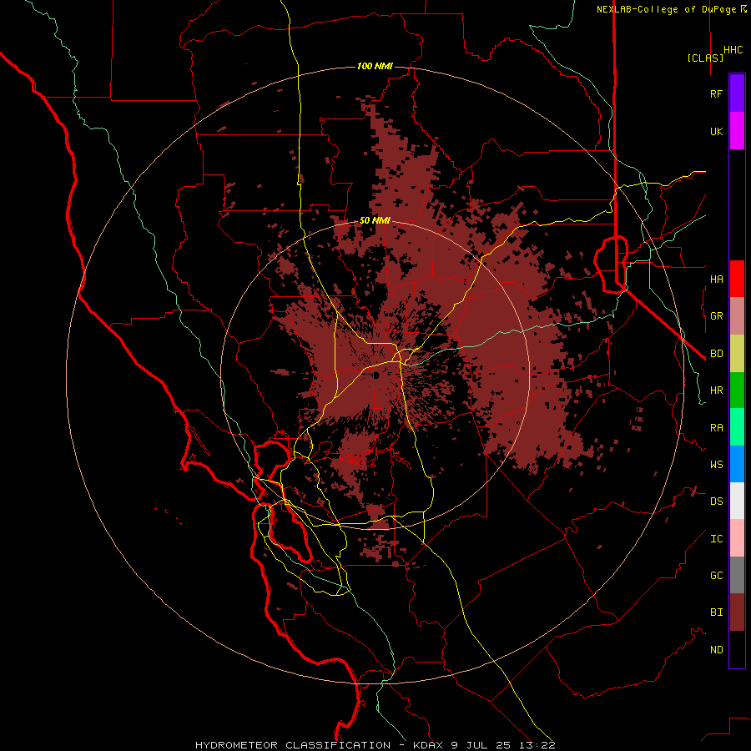751x751 pixels.
Task: Click the [CLAS] units label
Action: tap(705, 58)
